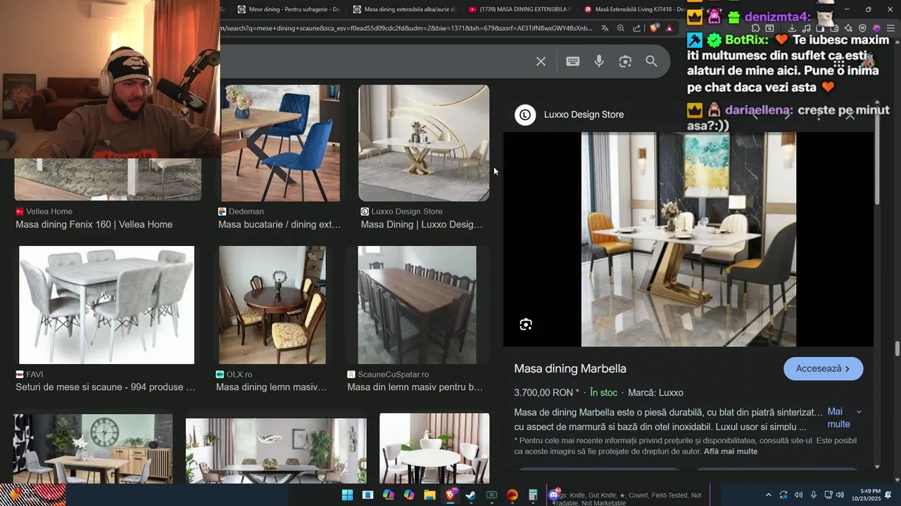Open Dedeman 'Masa bucatarie / dining ext' result
The height and width of the screenshot is (506, 901).
point(279,224)
